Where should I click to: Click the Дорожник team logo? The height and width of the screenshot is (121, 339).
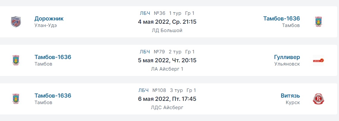coord(16,22)
